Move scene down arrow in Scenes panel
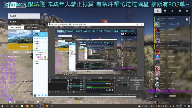The width and height of the screenshot is (192, 108). click(58, 92)
